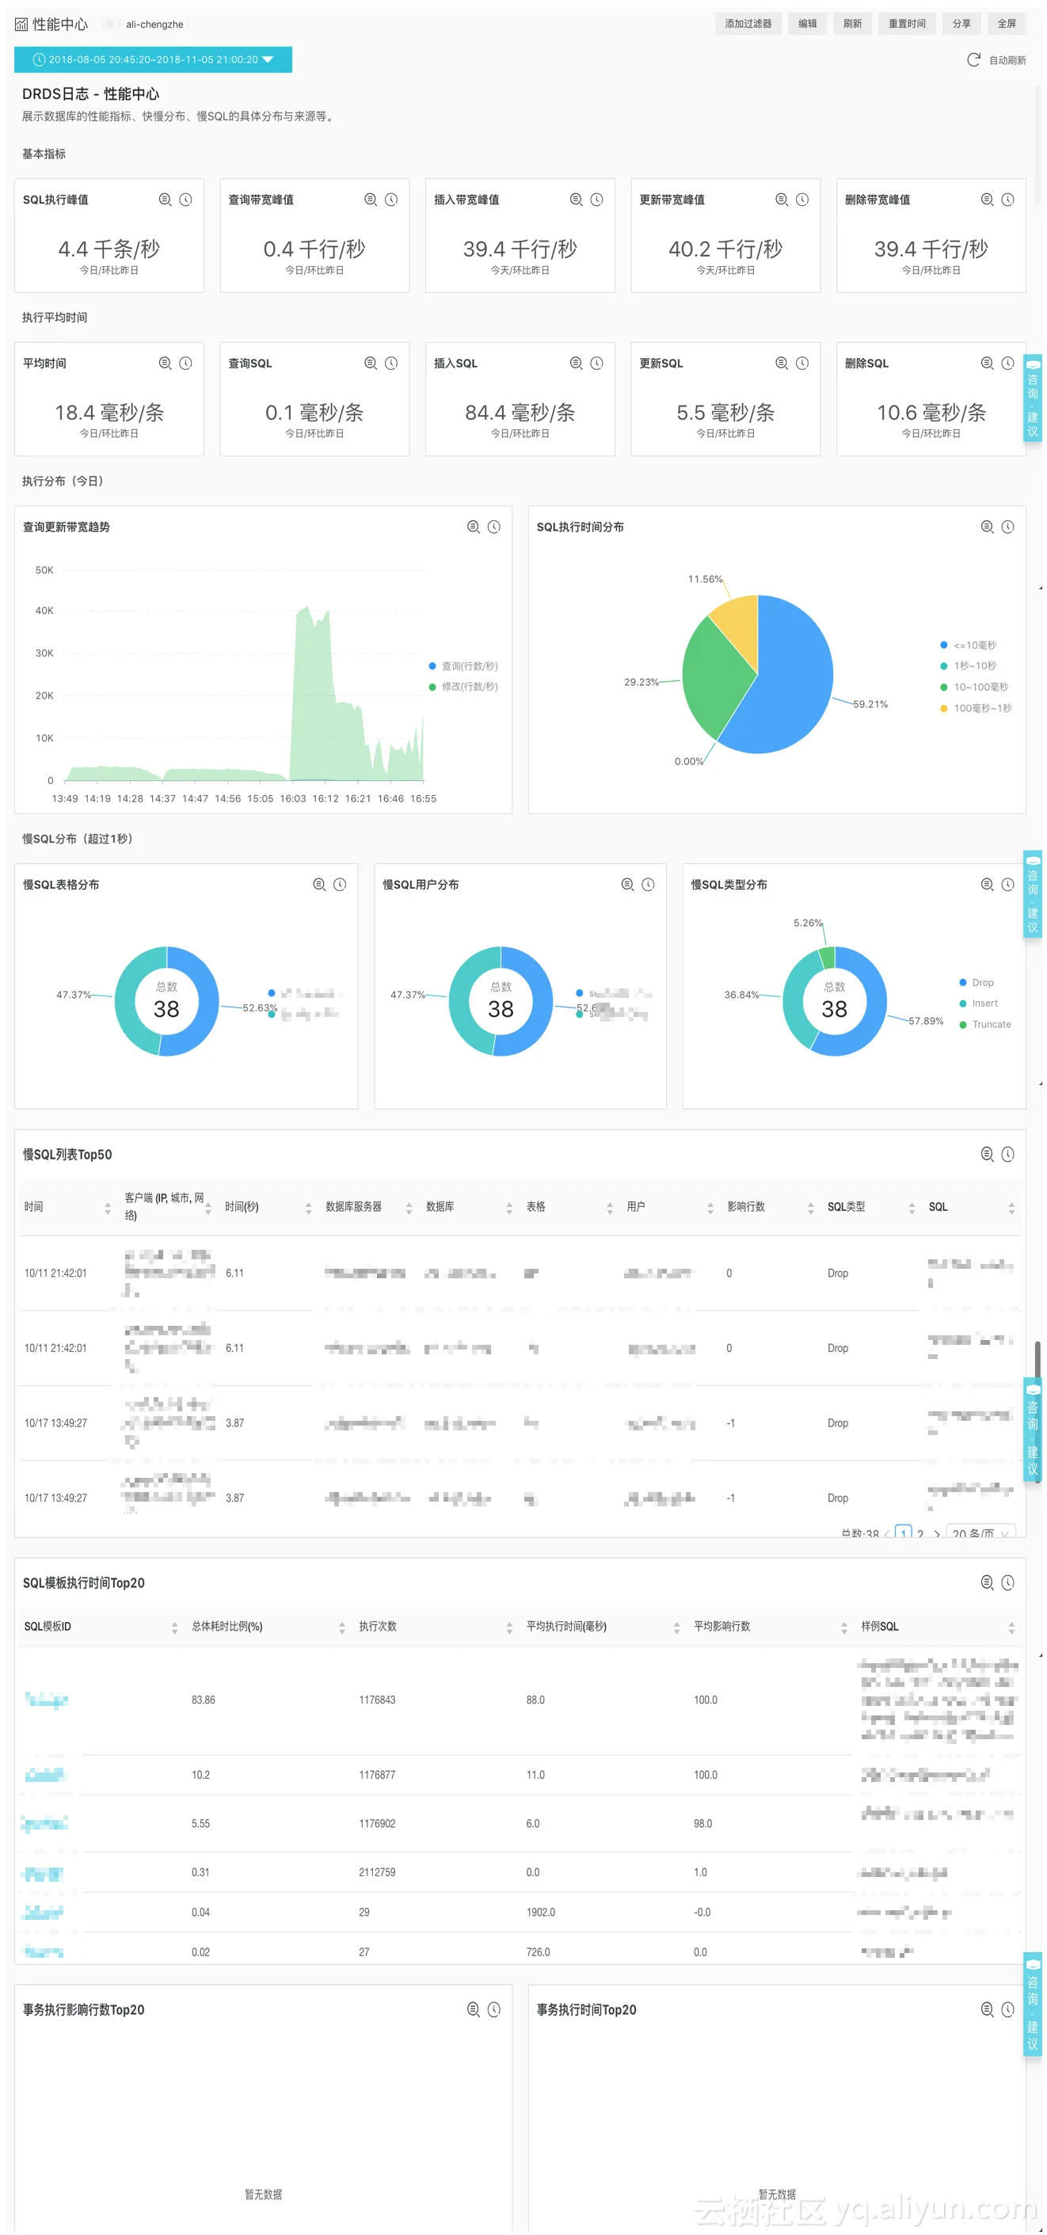The image size is (1047, 2235).
Task: Open query details icon on 事务执行时间Top20 panel
Action: click(987, 2009)
